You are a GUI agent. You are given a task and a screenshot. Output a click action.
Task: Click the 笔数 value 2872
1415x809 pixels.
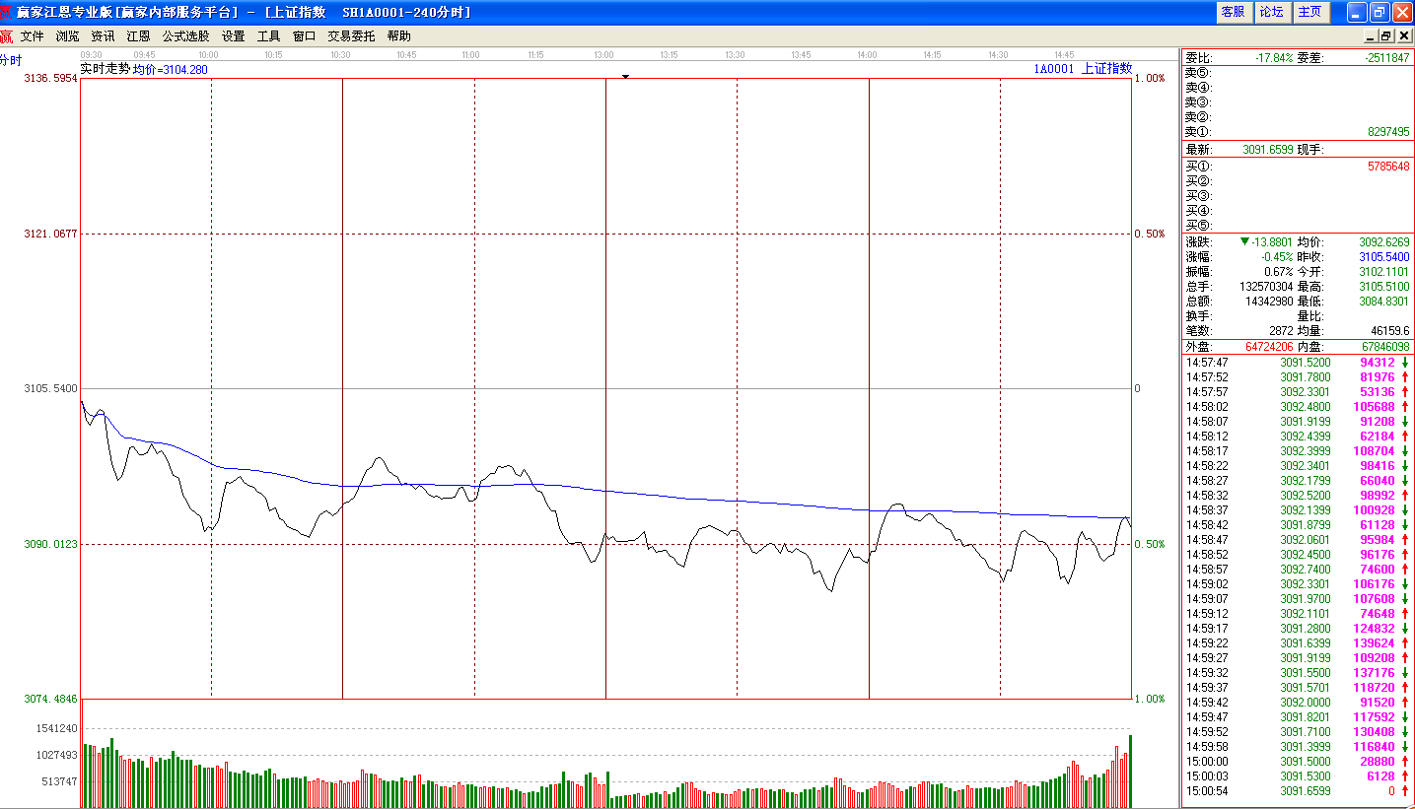pos(1281,331)
